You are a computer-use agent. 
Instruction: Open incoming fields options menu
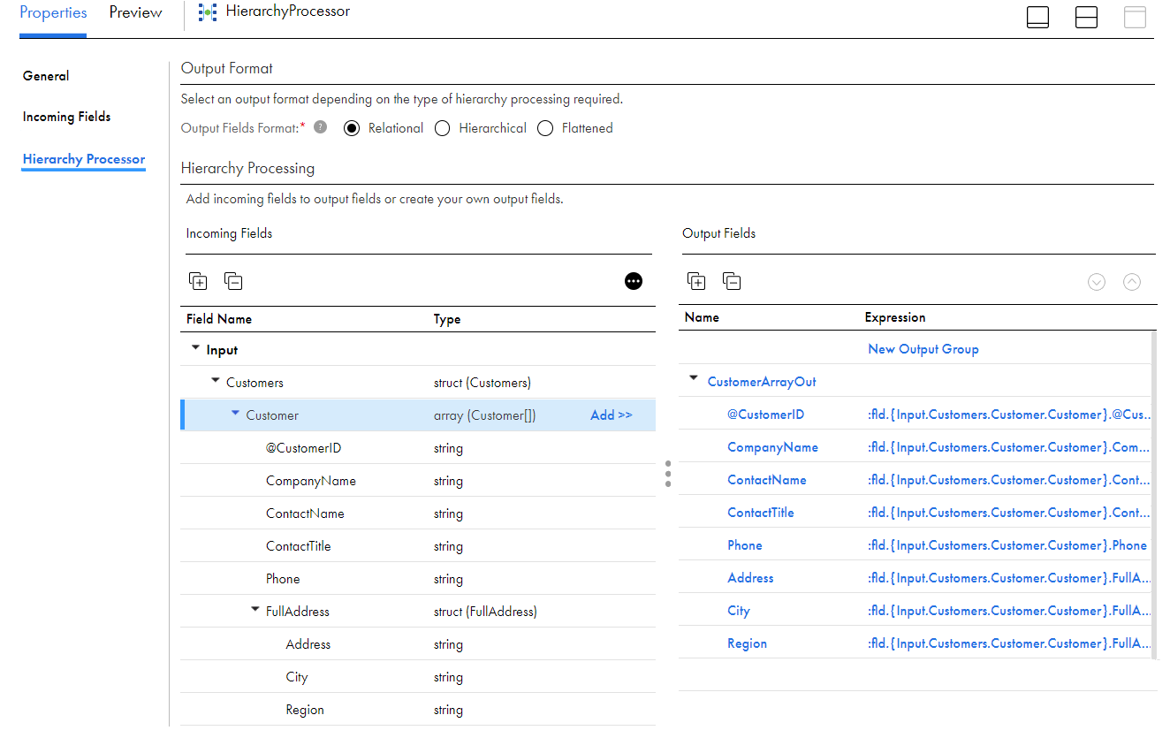click(x=634, y=281)
